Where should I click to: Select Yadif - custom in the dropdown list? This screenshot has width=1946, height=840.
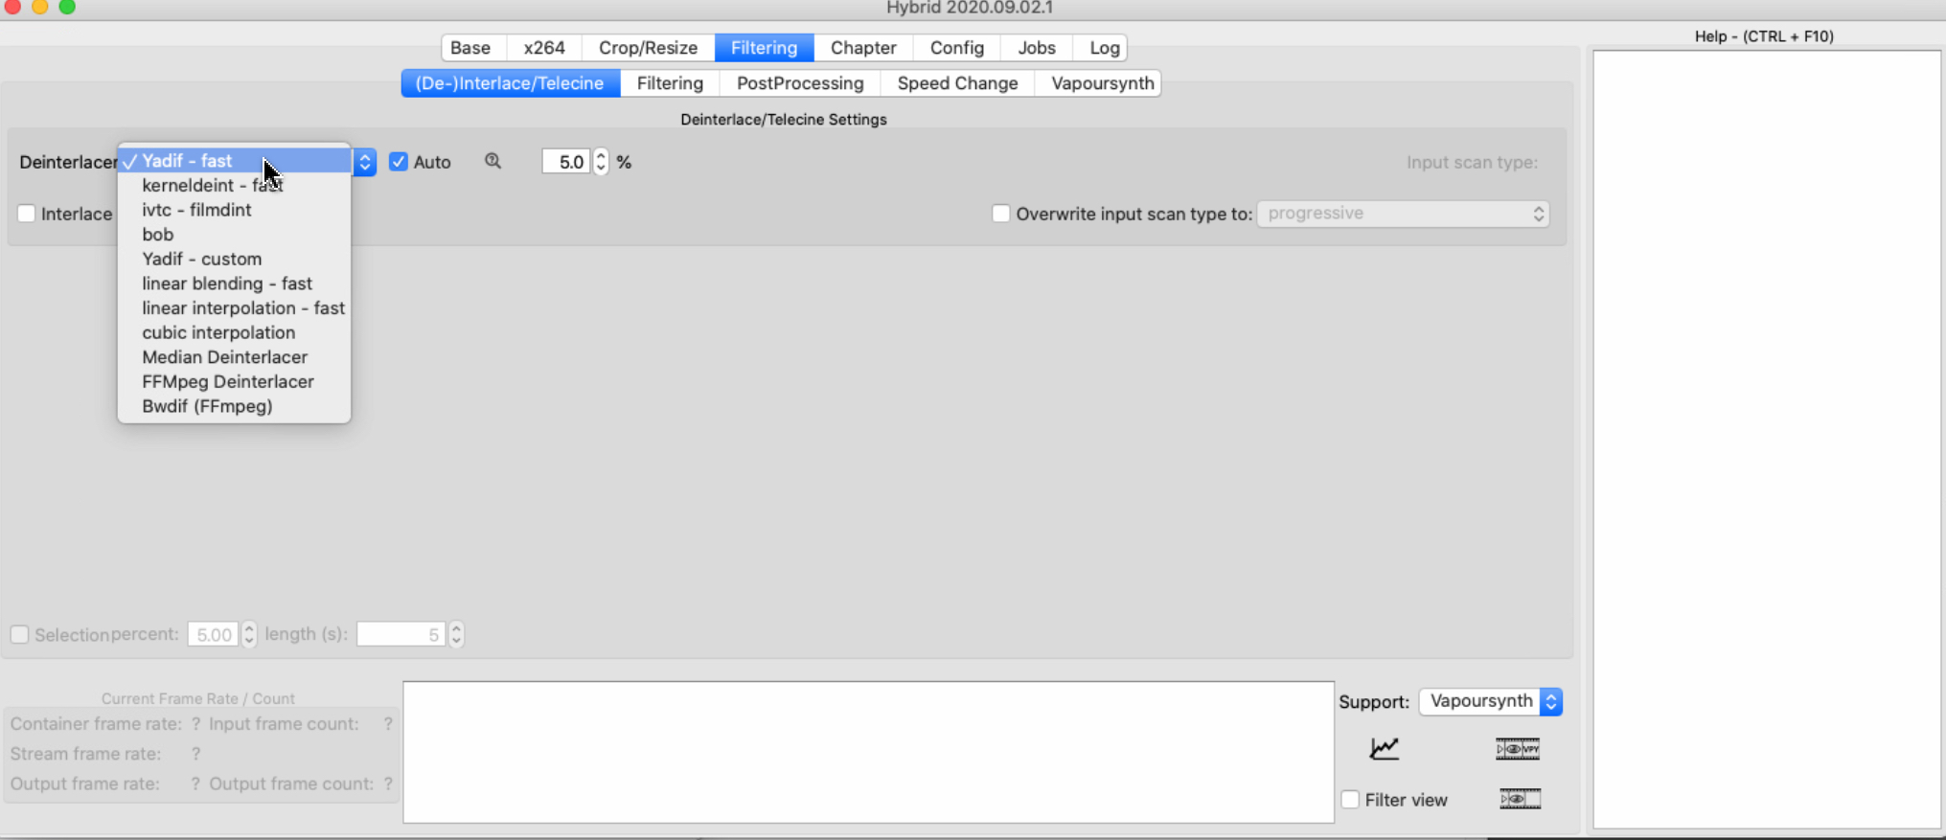pos(201,259)
